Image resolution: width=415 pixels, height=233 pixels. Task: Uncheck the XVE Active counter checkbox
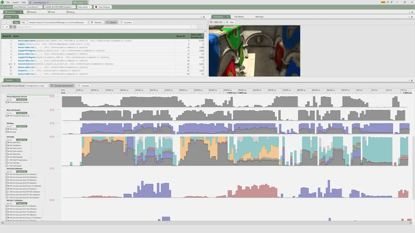[x=7, y=129]
